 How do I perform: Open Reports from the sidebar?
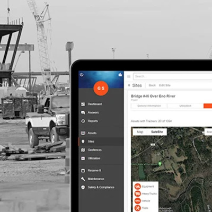pyautogui.click(x=93, y=121)
